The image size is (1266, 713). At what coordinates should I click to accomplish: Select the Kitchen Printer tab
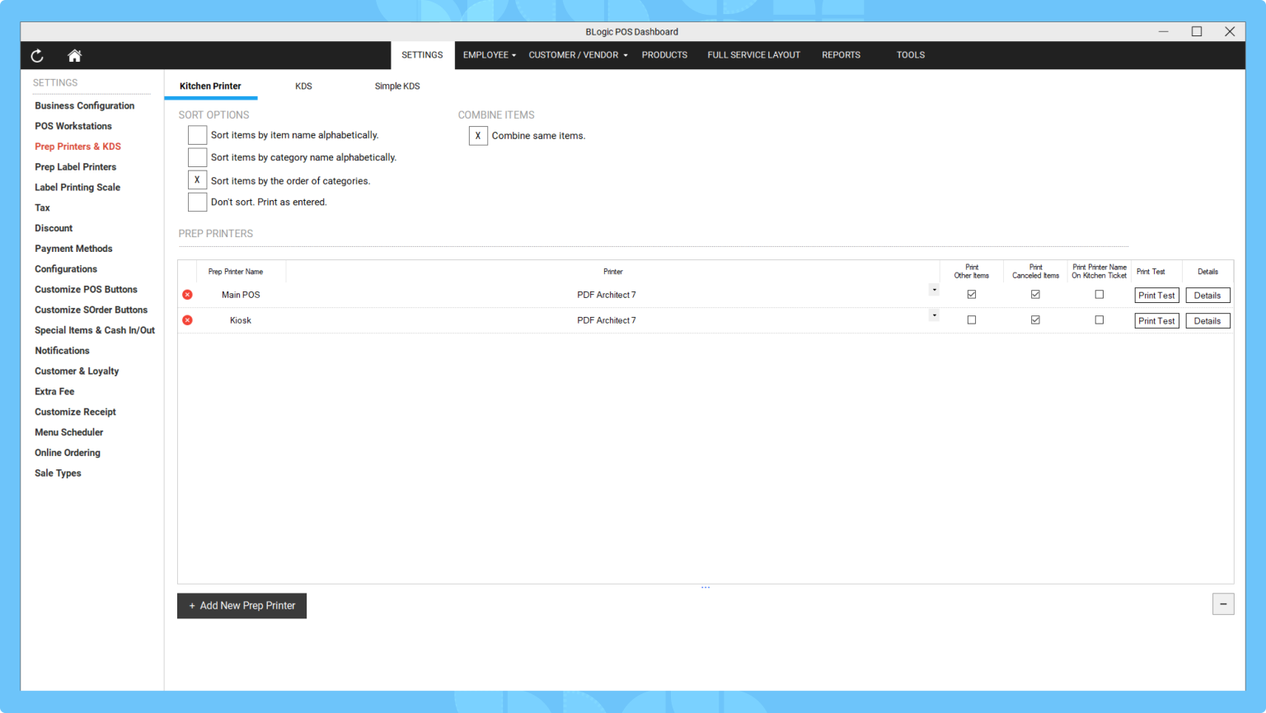click(x=210, y=86)
